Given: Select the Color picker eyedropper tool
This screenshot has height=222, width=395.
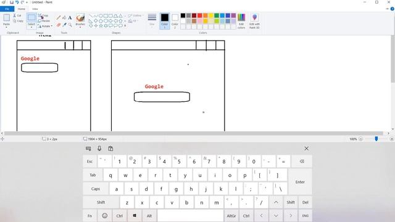Looking at the screenshot, I should click(x=64, y=25).
